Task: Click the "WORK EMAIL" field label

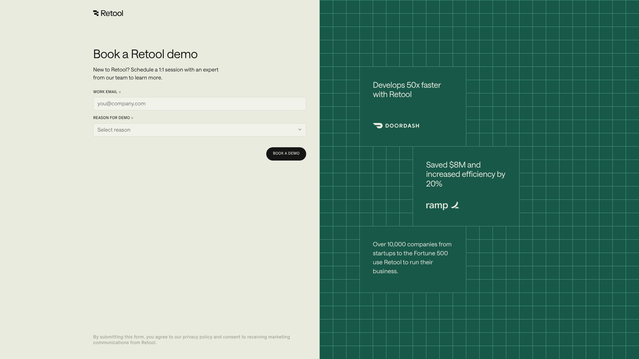Action: (x=105, y=92)
